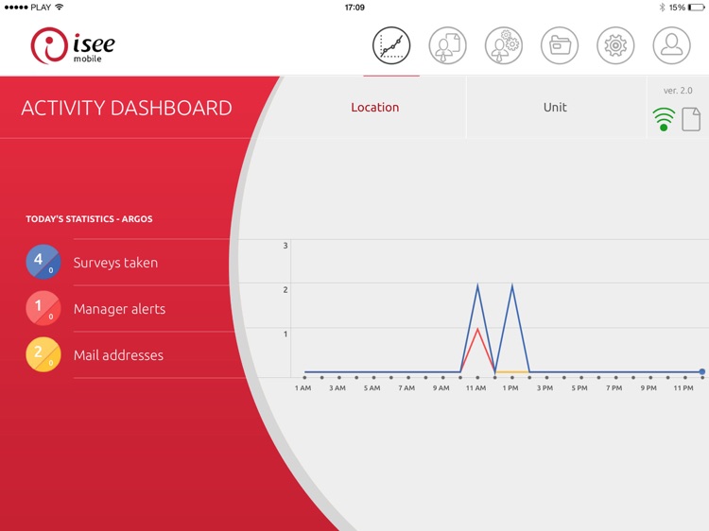Tap the green Wi-Fi connection status icon
709x531 pixels.
point(664,120)
